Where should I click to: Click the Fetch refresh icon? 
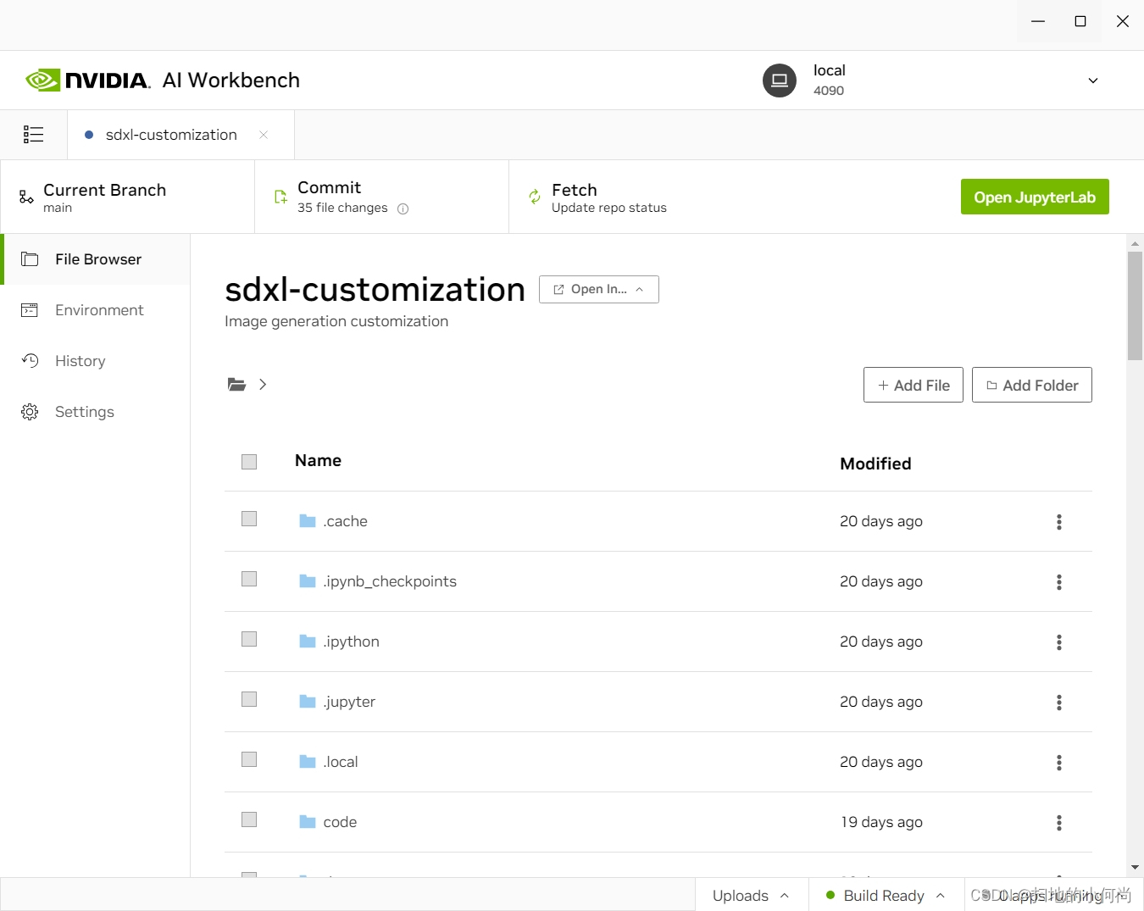[x=534, y=197]
